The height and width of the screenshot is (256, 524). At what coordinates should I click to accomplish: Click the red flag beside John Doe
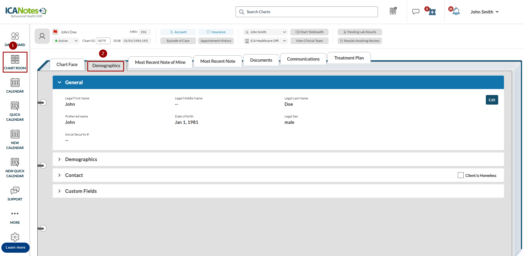(x=55, y=32)
